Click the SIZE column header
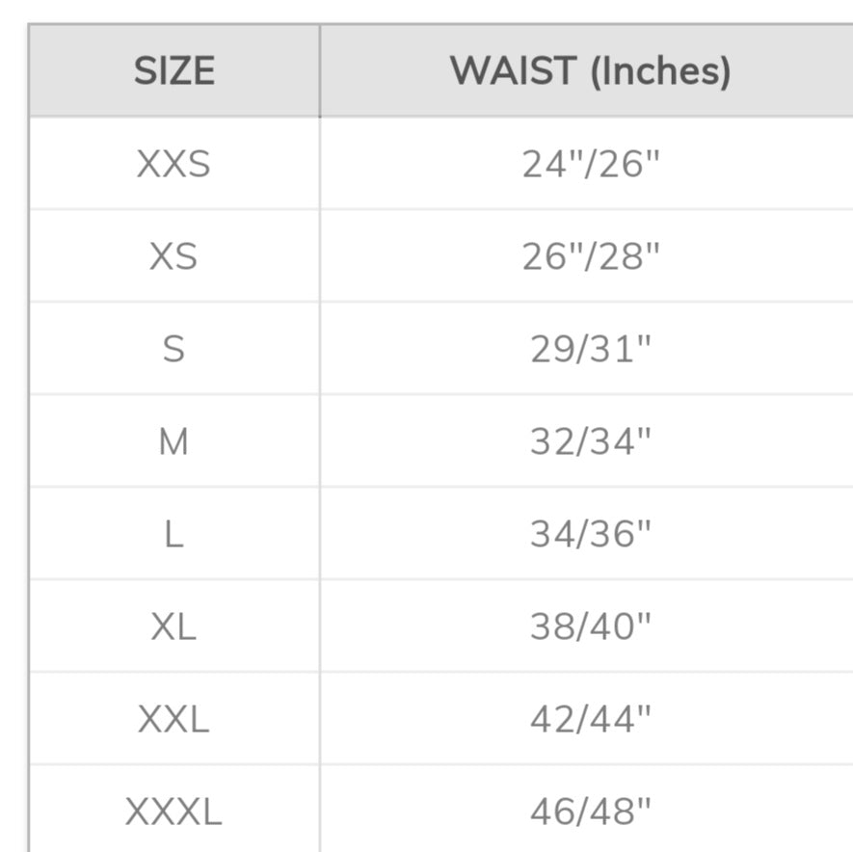Image resolution: width=853 pixels, height=852 pixels. (173, 71)
